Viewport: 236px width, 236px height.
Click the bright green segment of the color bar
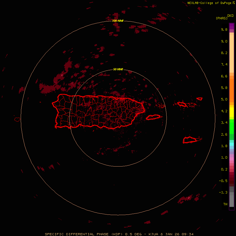232,127
